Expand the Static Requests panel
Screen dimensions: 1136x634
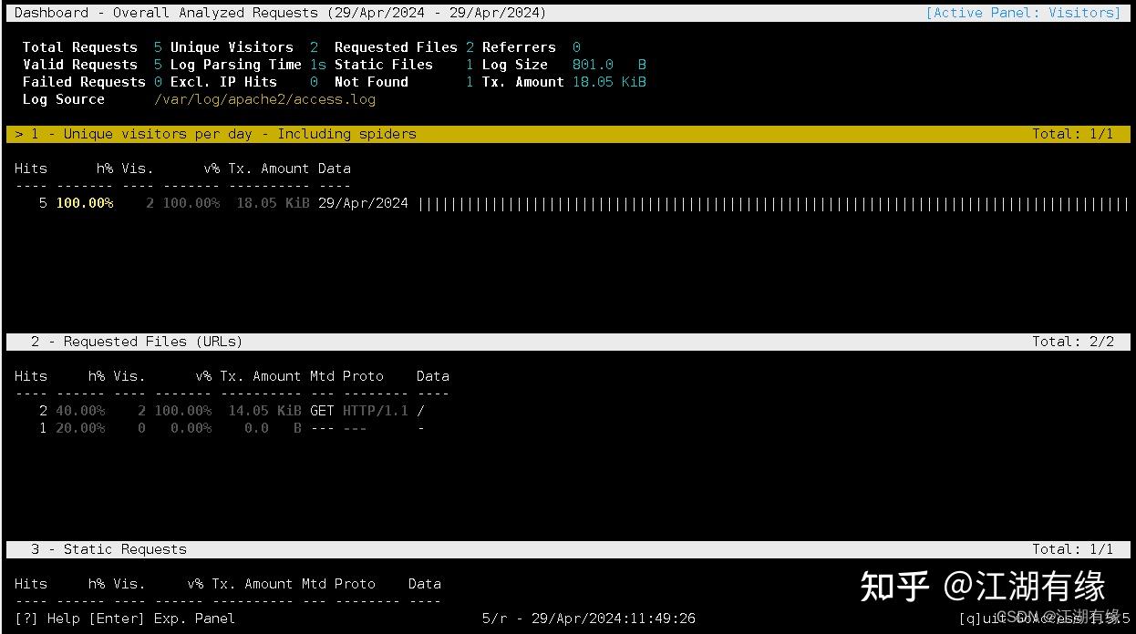[123, 548]
